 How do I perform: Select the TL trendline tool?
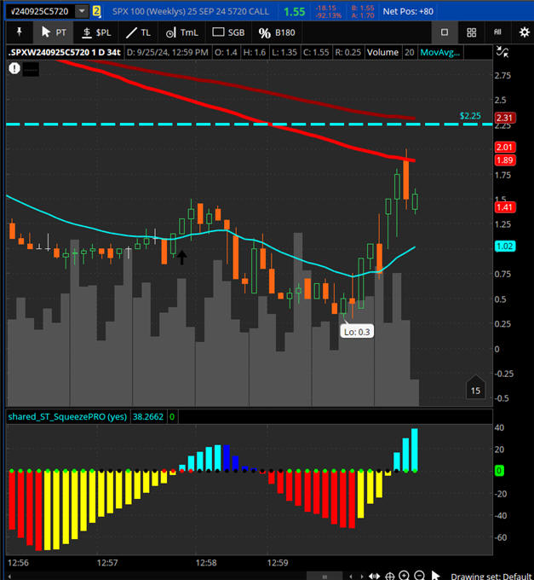tap(139, 32)
